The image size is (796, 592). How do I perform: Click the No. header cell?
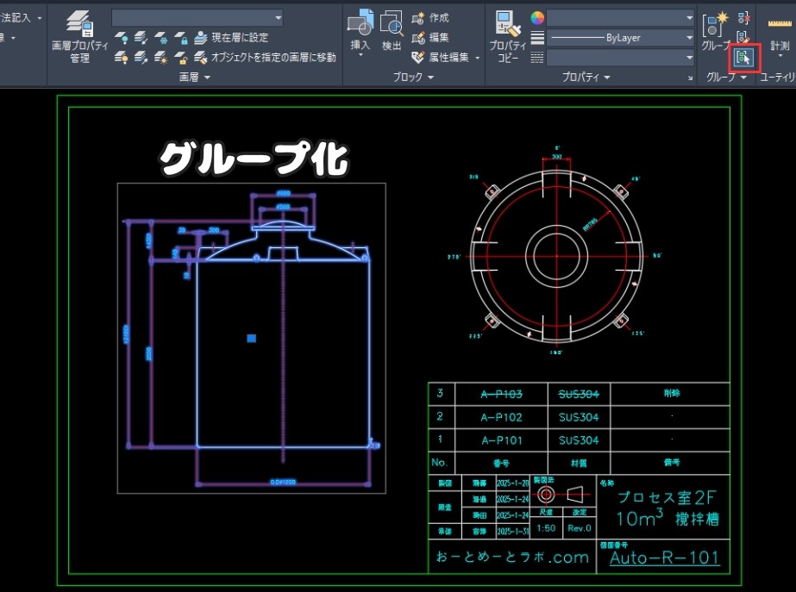pyautogui.click(x=440, y=463)
